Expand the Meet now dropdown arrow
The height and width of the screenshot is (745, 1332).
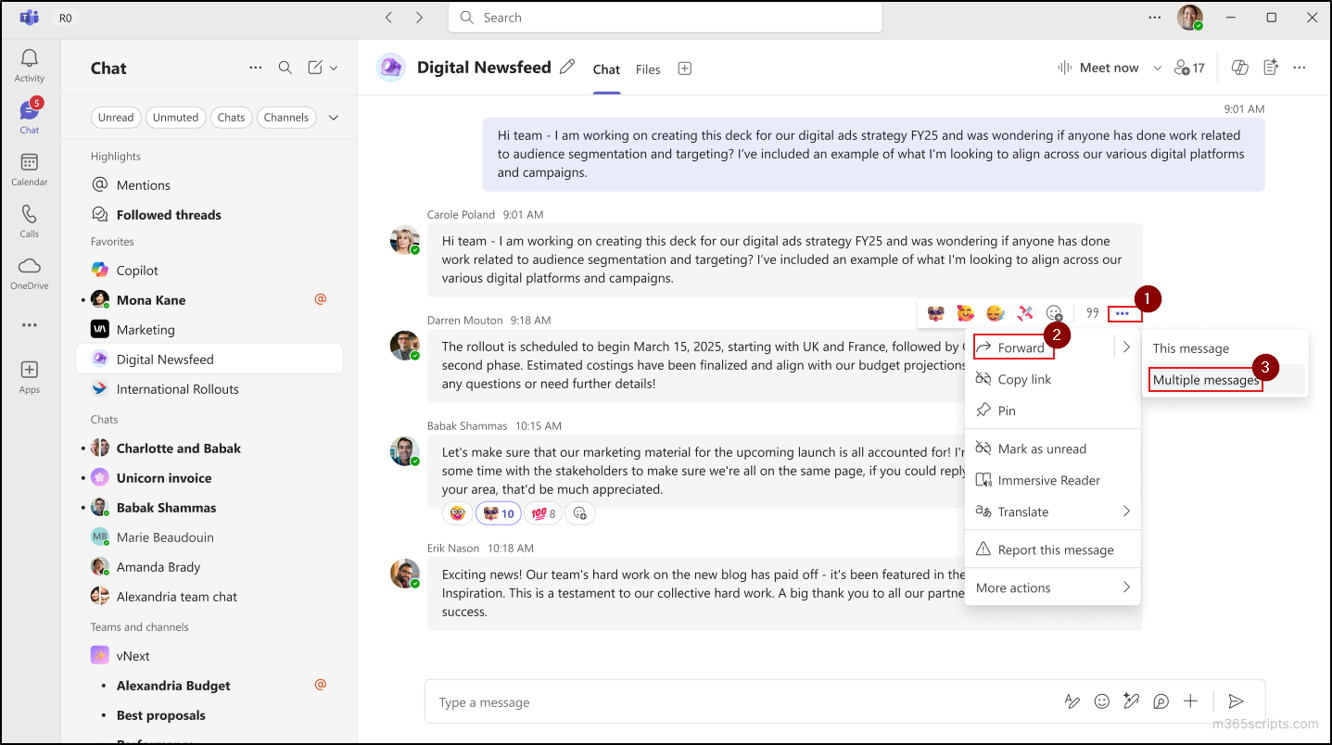point(1156,67)
